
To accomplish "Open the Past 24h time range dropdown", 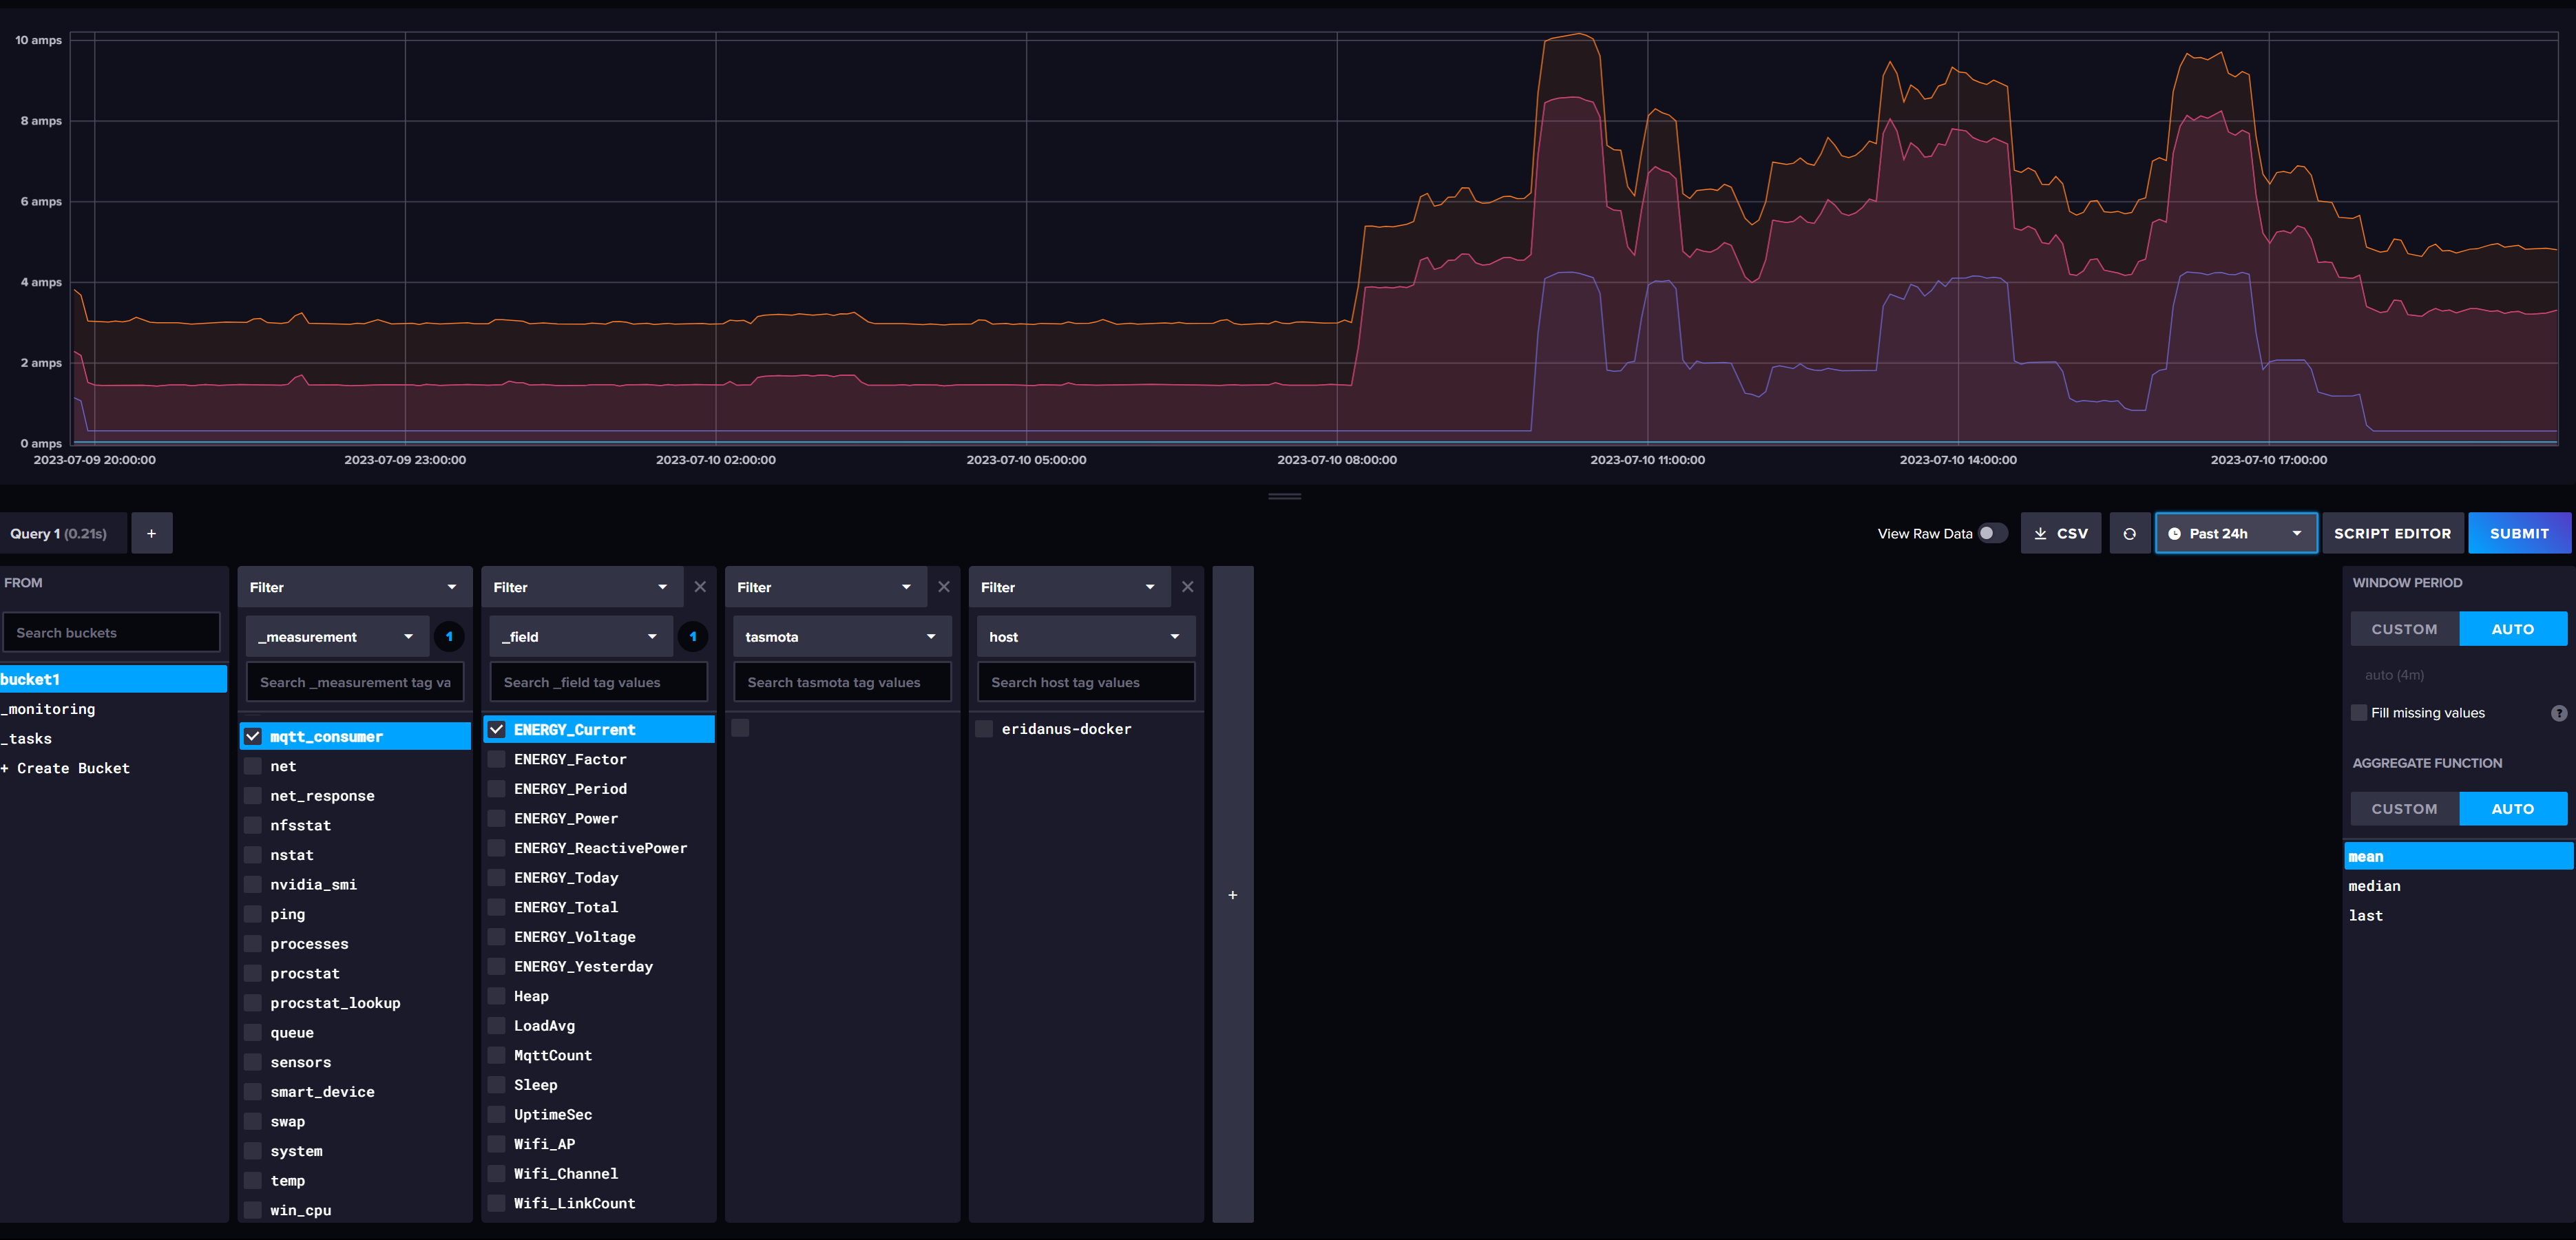I will click(2239, 532).
